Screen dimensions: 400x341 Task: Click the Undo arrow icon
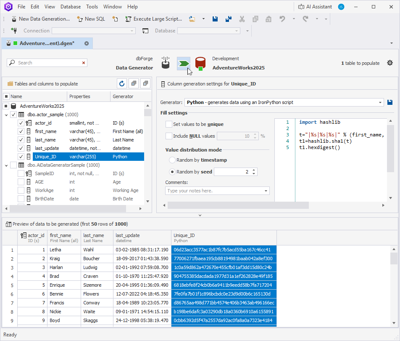click(x=282, y=19)
